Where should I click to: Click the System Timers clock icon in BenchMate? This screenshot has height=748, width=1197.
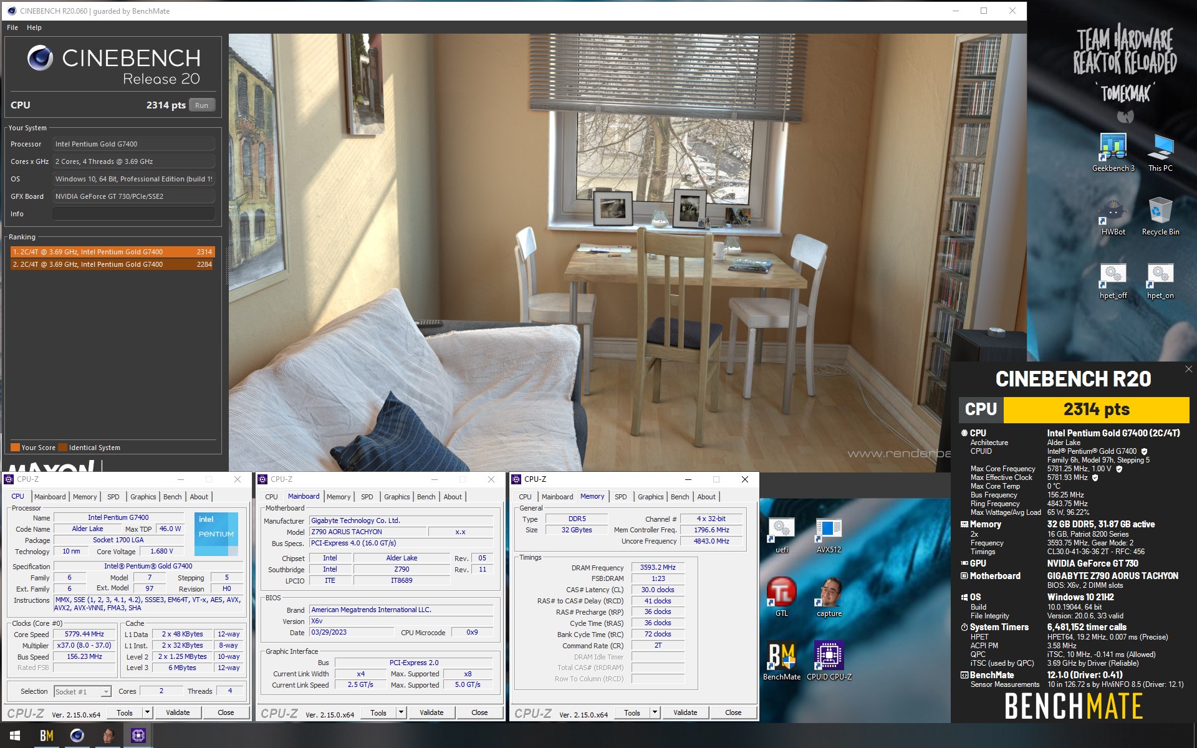click(x=964, y=627)
